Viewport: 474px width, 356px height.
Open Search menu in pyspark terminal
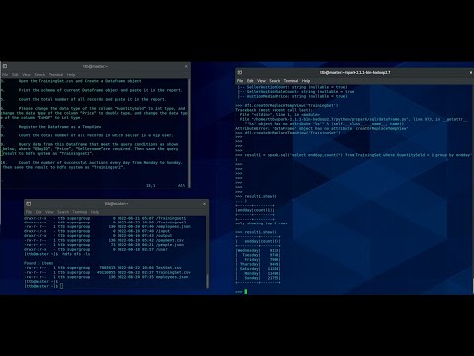pyautogui.click(x=275, y=81)
